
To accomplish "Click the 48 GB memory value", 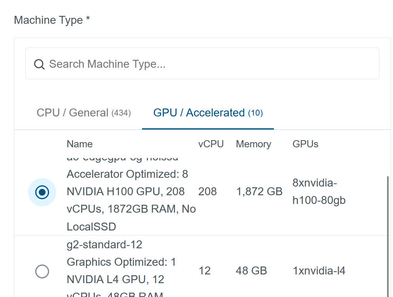I will click(251, 271).
